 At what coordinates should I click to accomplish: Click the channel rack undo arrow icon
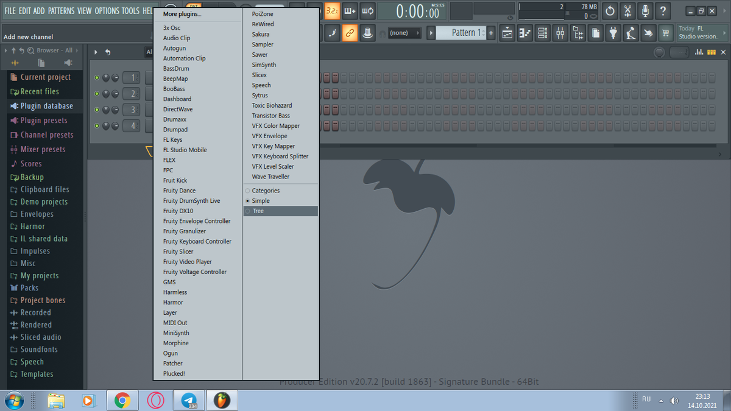108,52
